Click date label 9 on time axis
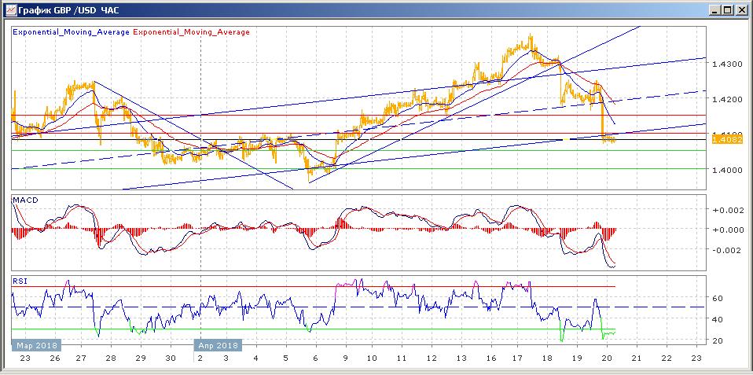This screenshot has height=375, width=753. (343, 358)
